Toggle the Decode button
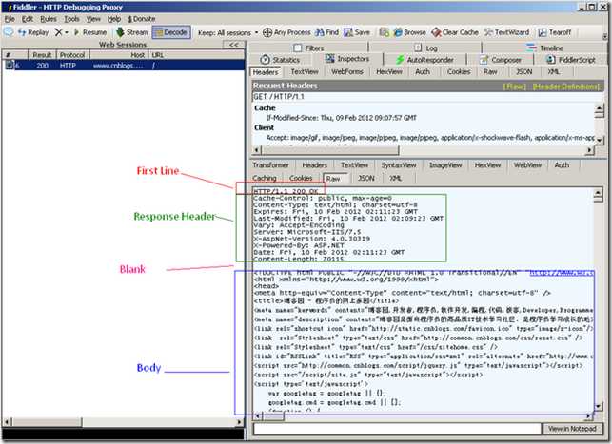The height and width of the screenshot is (444, 612). pyautogui.click(x=171, y=32)
